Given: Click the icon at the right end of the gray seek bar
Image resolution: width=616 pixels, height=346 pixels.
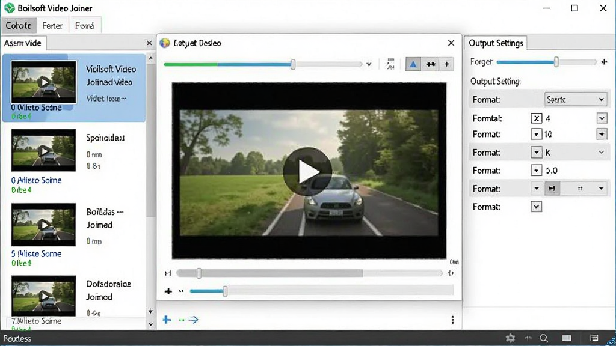Looking at the screenshot, I should [x=451, y=273].
